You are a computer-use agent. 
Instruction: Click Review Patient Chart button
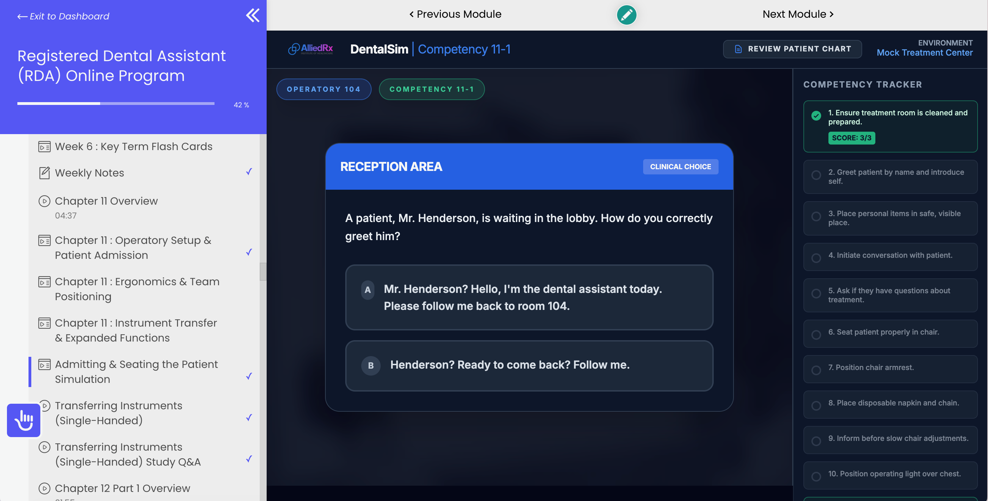(x=792, y=49)
